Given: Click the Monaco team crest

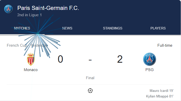Looking at the screenshot, I should (31, 59).
